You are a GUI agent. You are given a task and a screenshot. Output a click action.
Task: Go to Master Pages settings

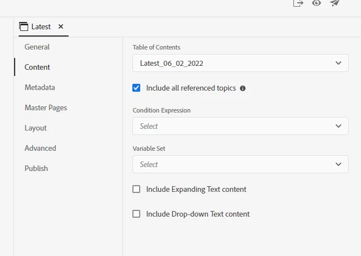tap(46, 107)
